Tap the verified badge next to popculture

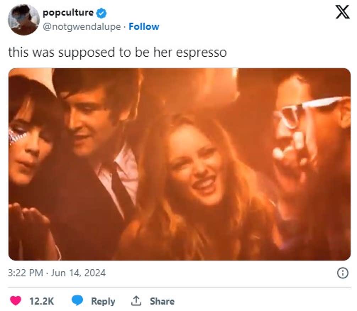point(101,12)
